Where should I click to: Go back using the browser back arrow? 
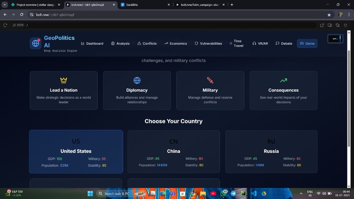click(5, 14)
